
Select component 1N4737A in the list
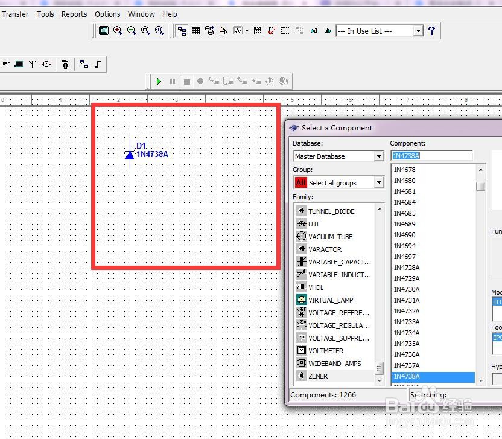click(433, 365)
